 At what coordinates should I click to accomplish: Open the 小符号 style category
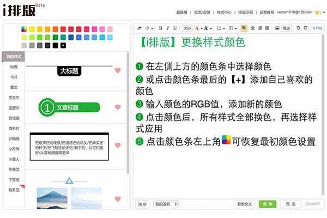[x=14, y=149]
